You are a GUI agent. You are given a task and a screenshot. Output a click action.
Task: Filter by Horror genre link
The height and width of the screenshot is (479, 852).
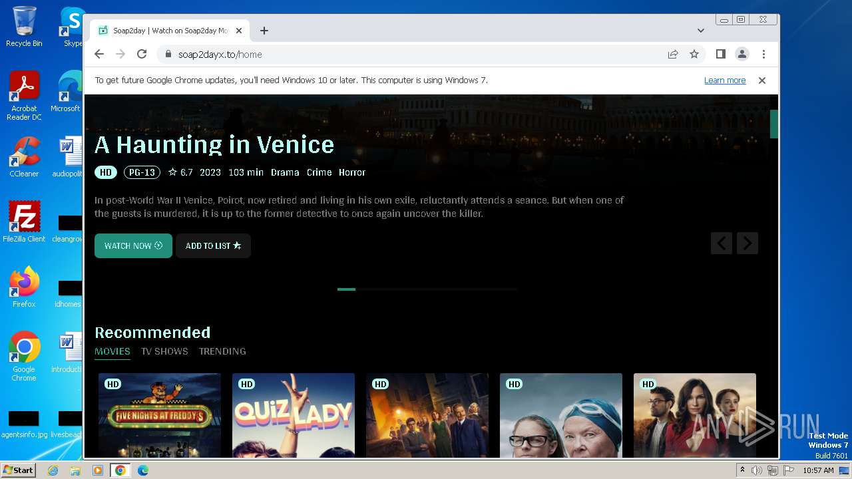[352, 172]
